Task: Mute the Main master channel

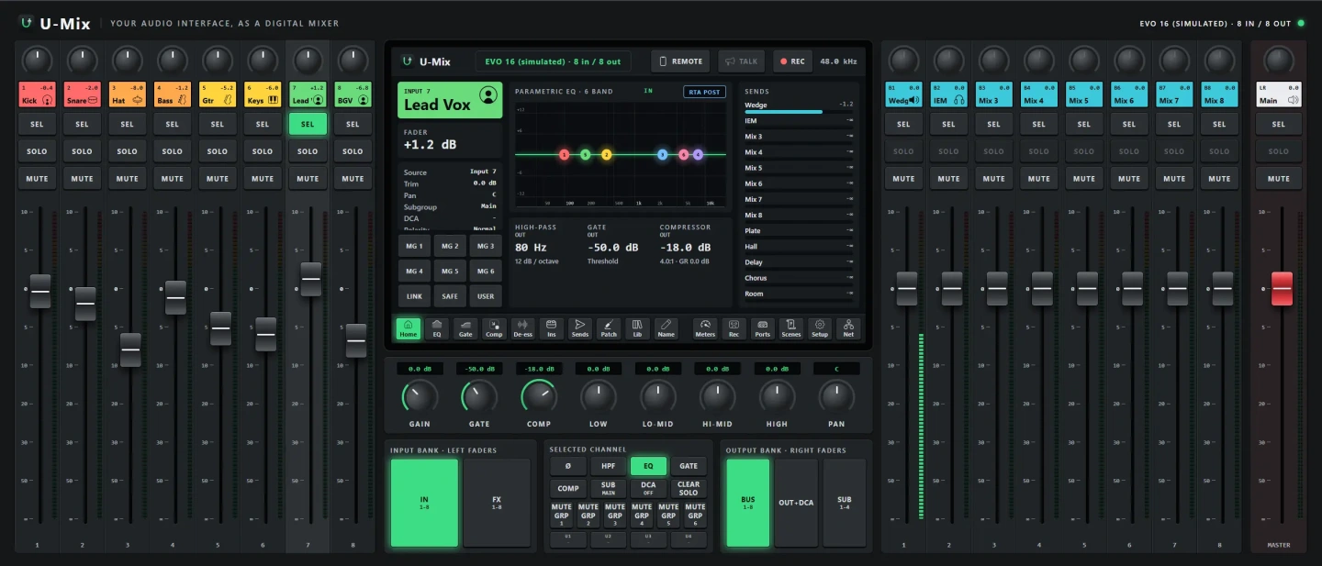Action: (1279, 179)
